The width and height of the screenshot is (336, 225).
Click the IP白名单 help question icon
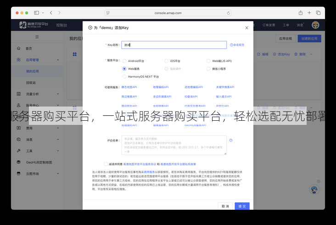(231, 140)
